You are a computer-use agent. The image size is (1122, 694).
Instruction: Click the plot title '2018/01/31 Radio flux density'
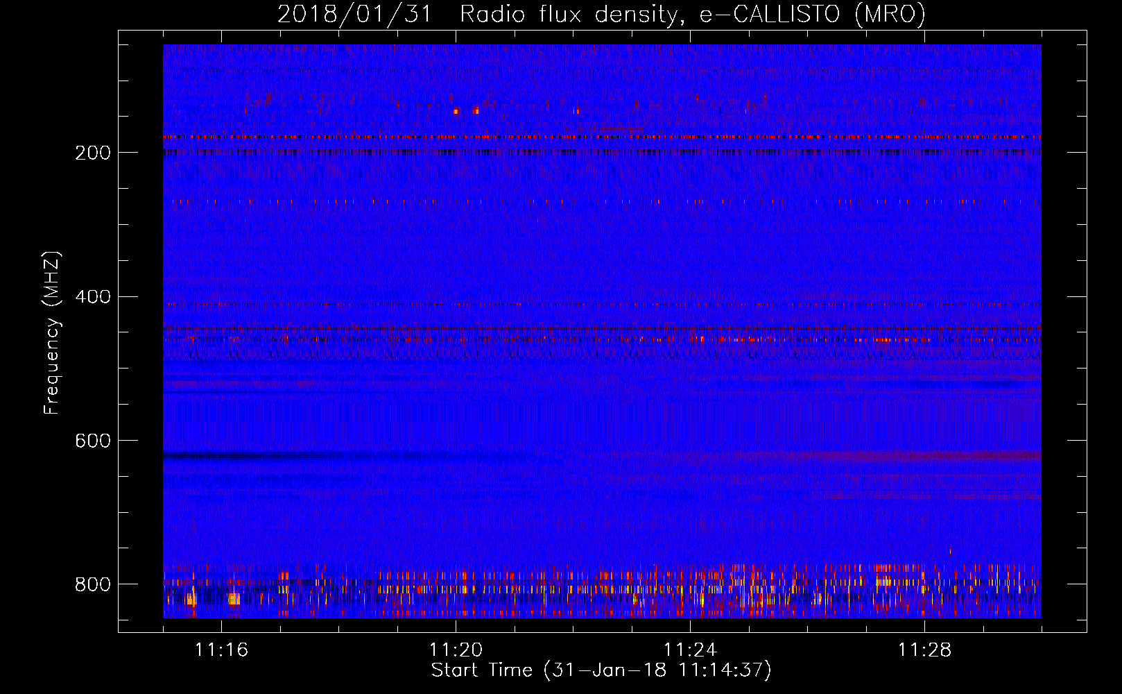(602, 15)
